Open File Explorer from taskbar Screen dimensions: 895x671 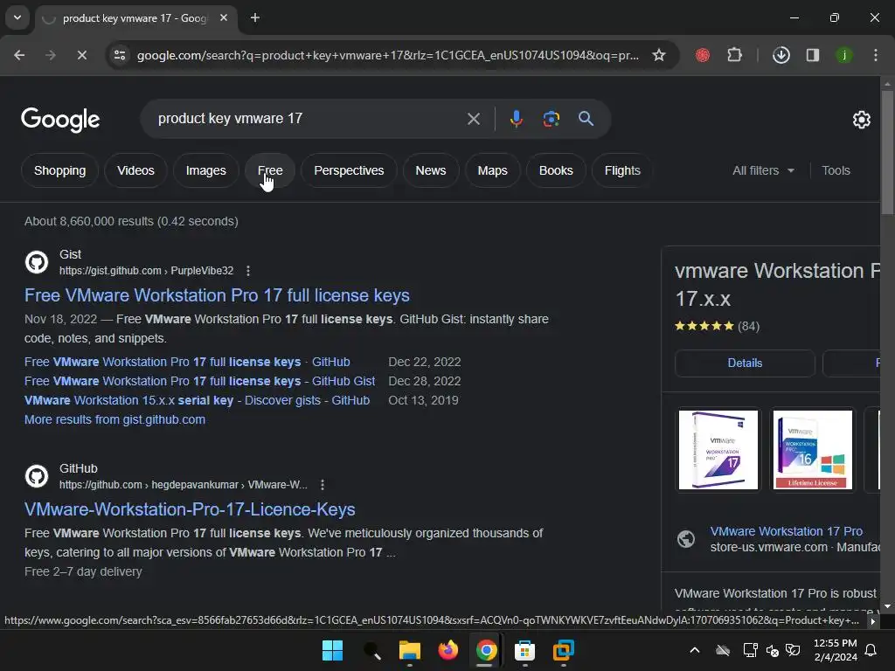[409, 650]
